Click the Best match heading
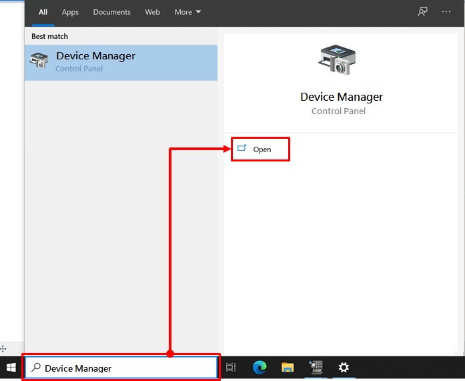Viewport: 465px width, 381px height. 50,37
